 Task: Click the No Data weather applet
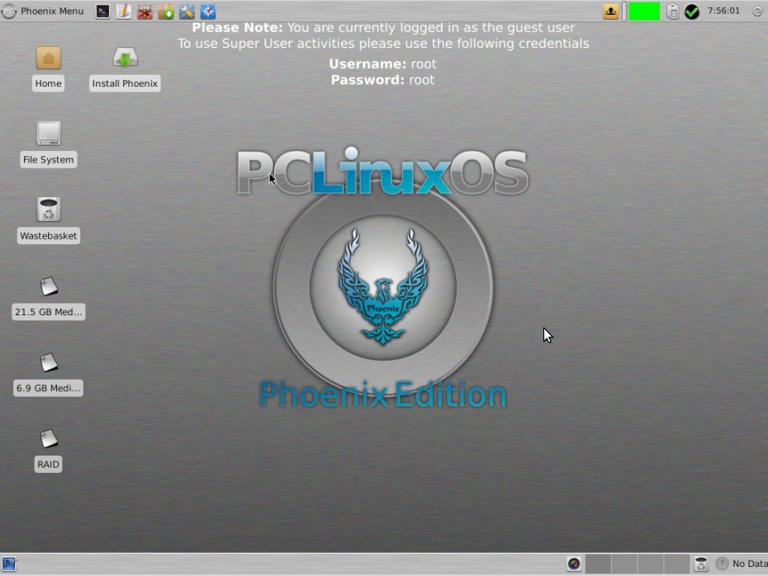pyautogui.click(x=741, y=564)
